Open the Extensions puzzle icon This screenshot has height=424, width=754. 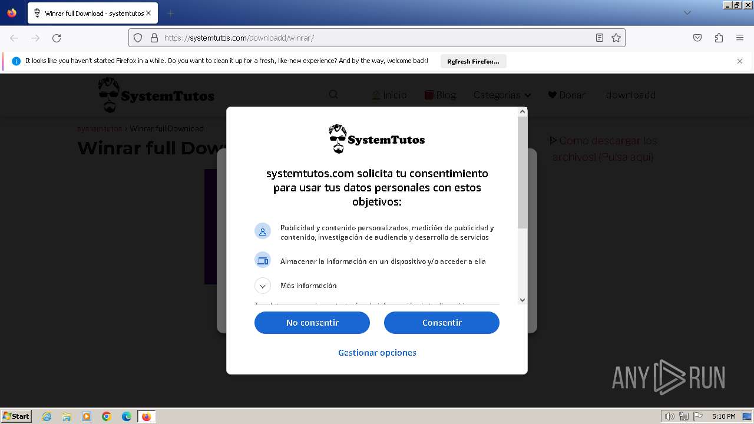click(x=719, y=38)
